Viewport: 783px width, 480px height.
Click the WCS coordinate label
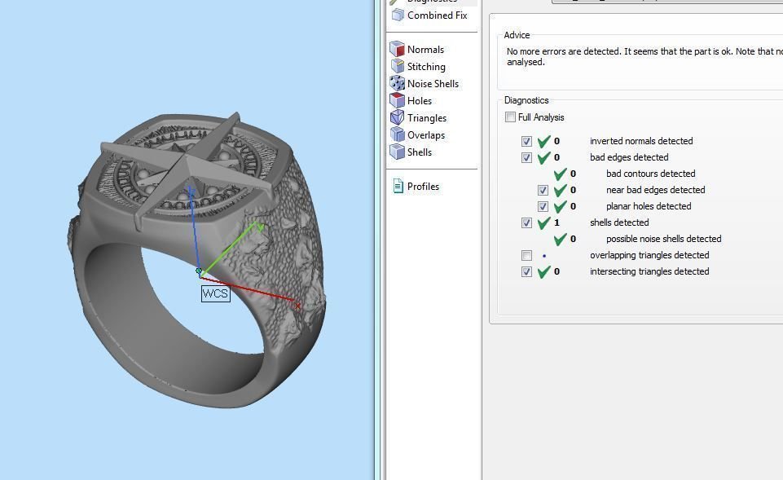(x=215, y=293)
